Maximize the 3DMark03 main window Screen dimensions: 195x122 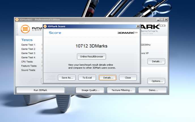pyautogui.click(x=162, y=19)
